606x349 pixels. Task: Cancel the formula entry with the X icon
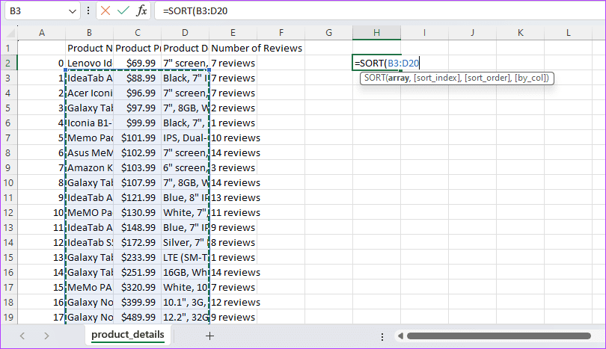[105, 10]
